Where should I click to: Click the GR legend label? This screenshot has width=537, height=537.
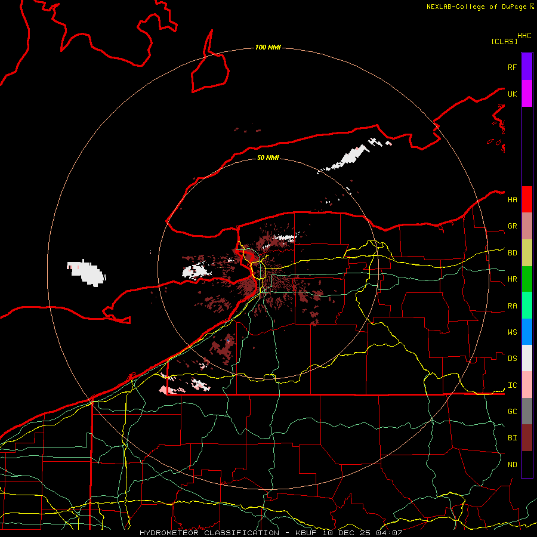[x=512, y=226]
